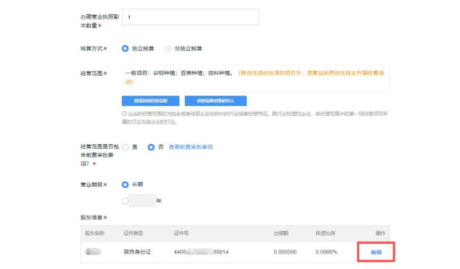Click the 投资比例 column header
Screen dimensions: 460x269
[325, 233]
